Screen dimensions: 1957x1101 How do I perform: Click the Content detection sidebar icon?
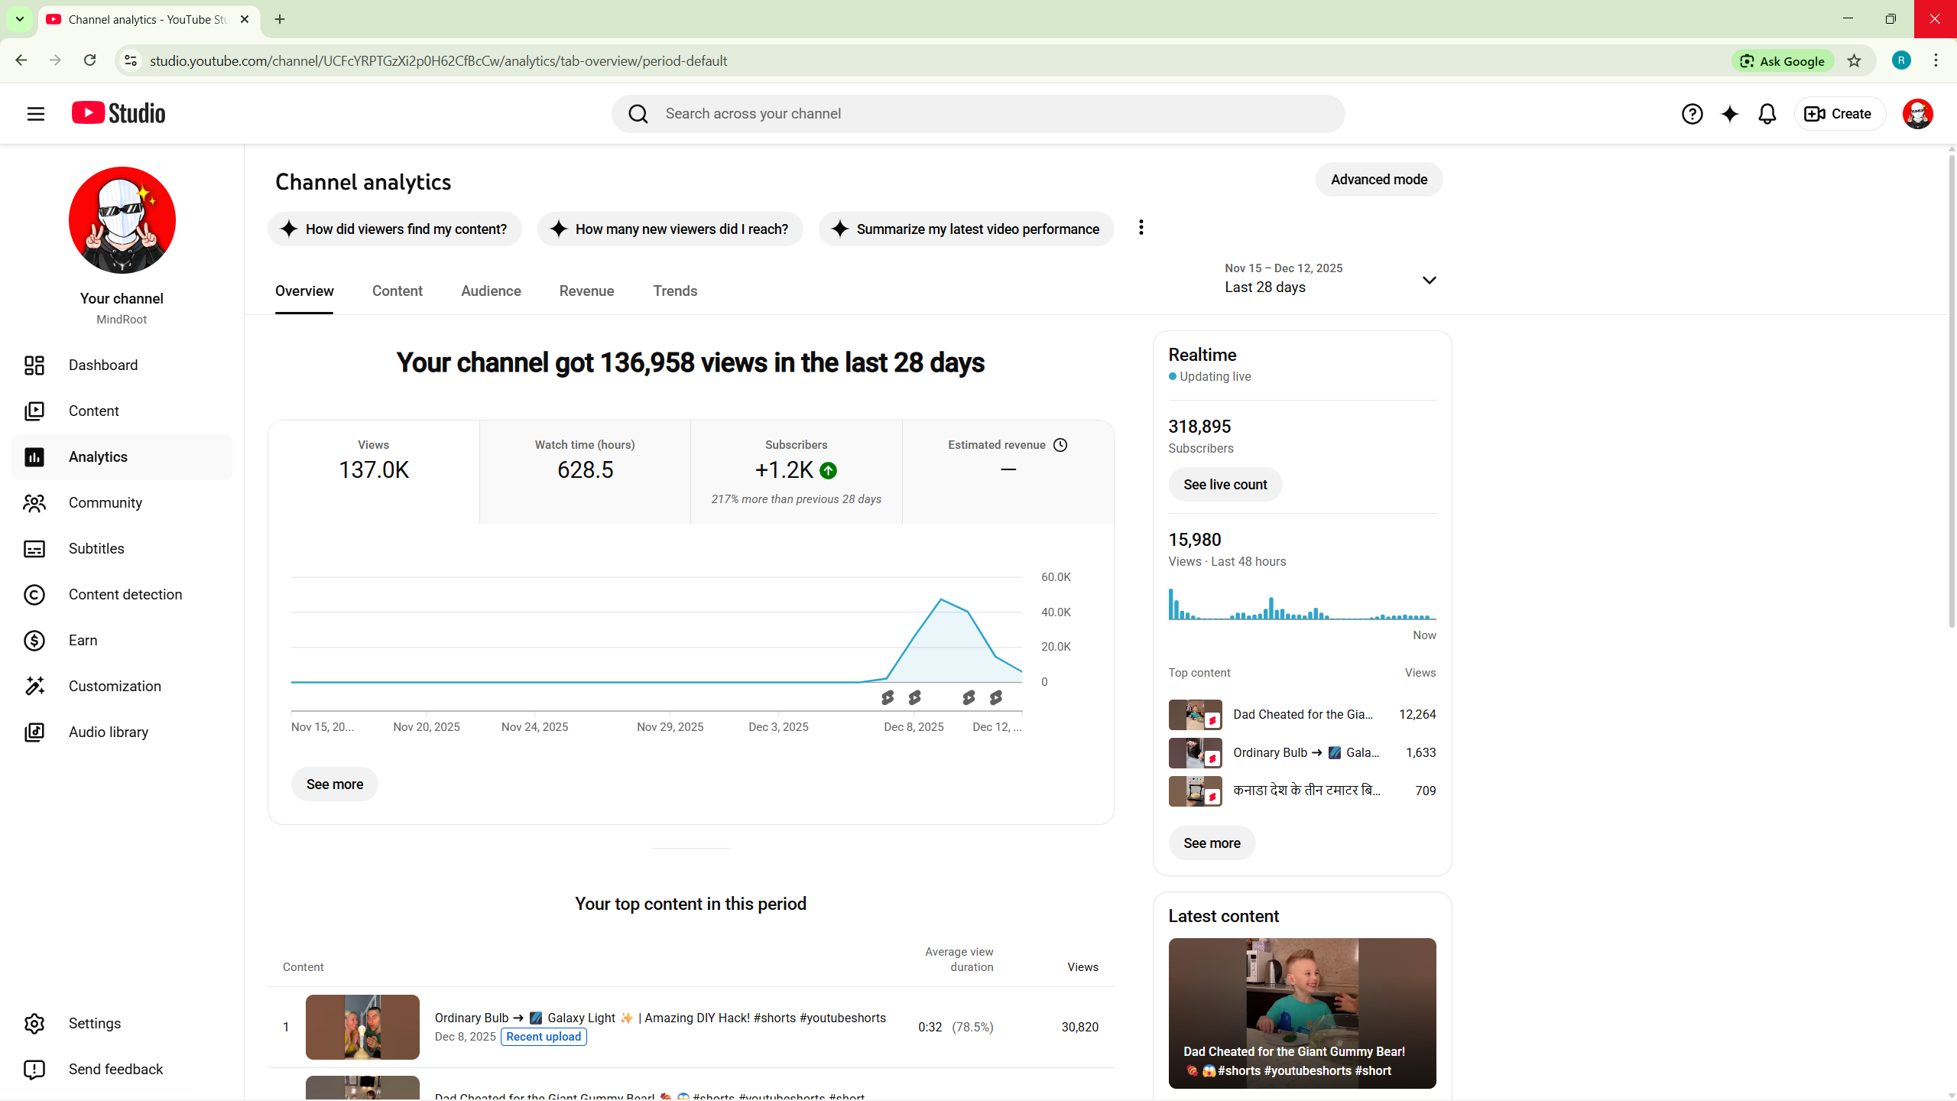(x=34, y=595)
